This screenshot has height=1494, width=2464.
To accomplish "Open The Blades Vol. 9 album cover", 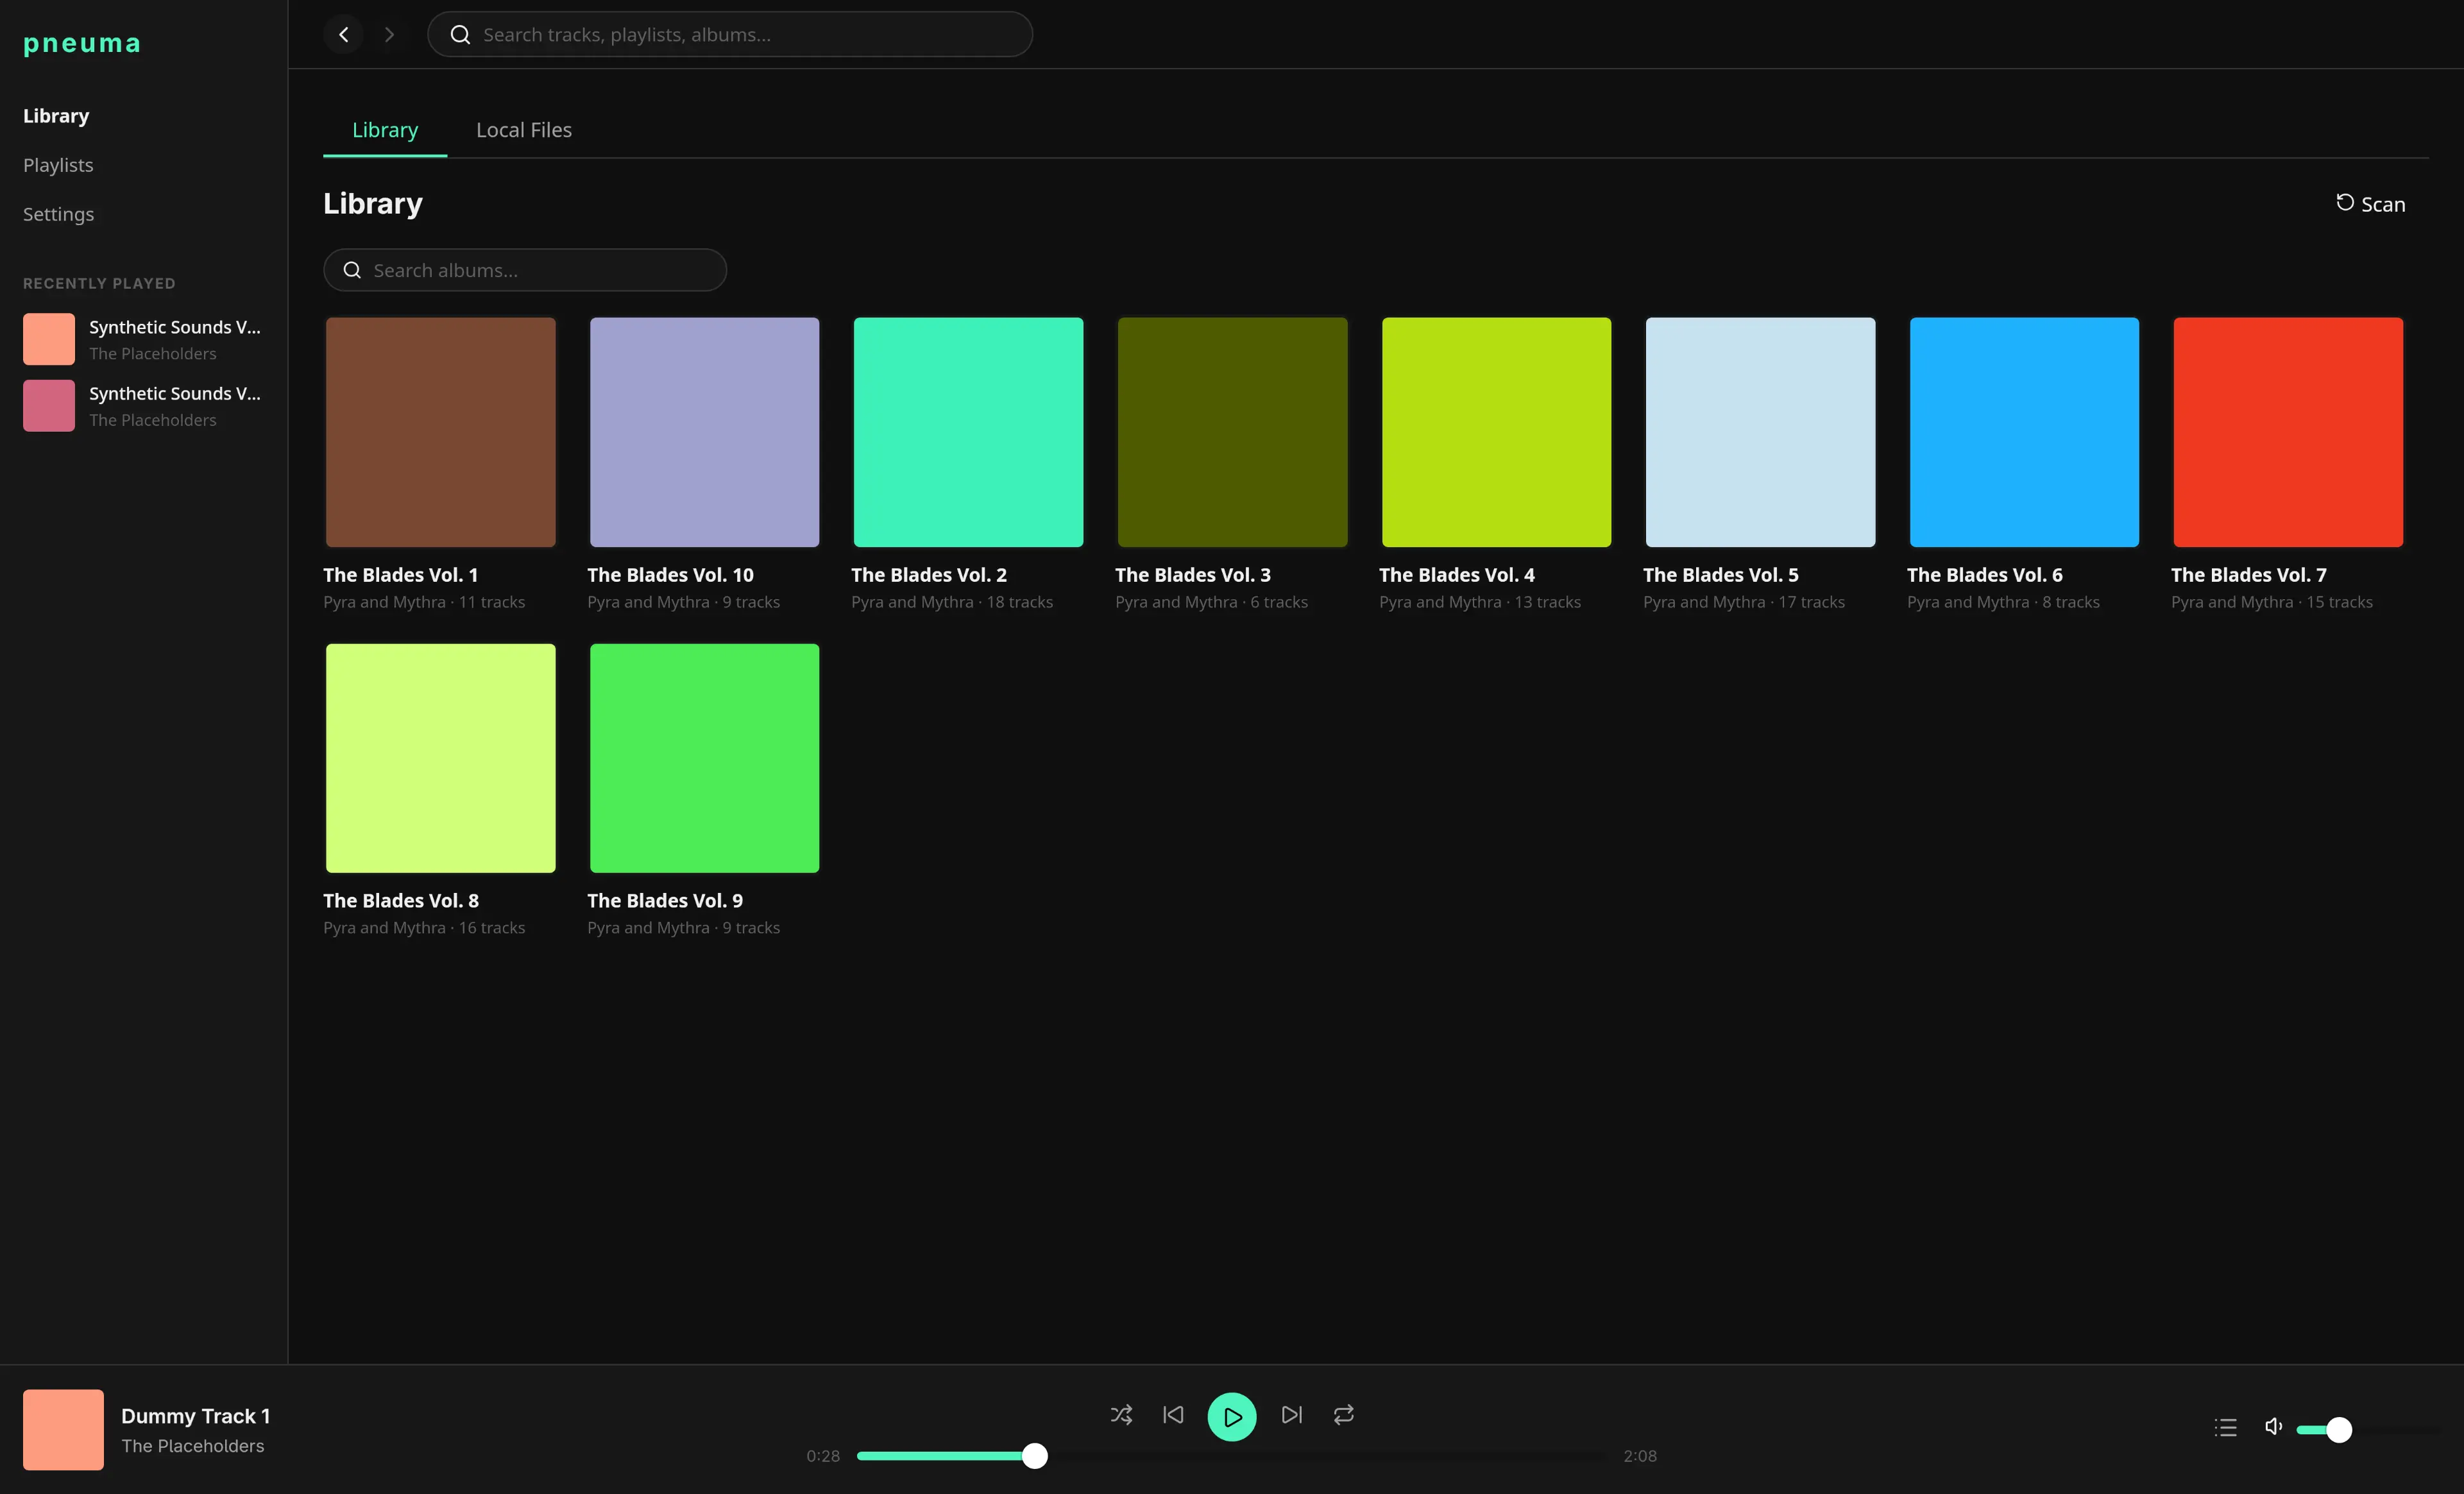I will pos(704,758).
